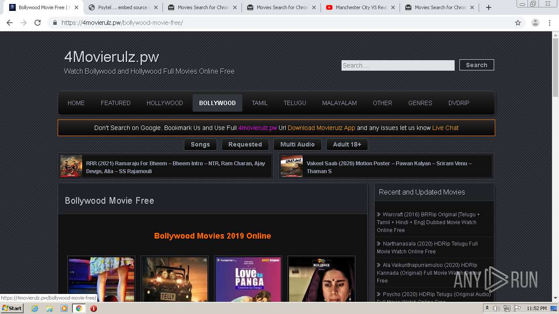Click the taskbar clock 11:52 PM
This screenshot has height=314, width=559.
point(537,308)
